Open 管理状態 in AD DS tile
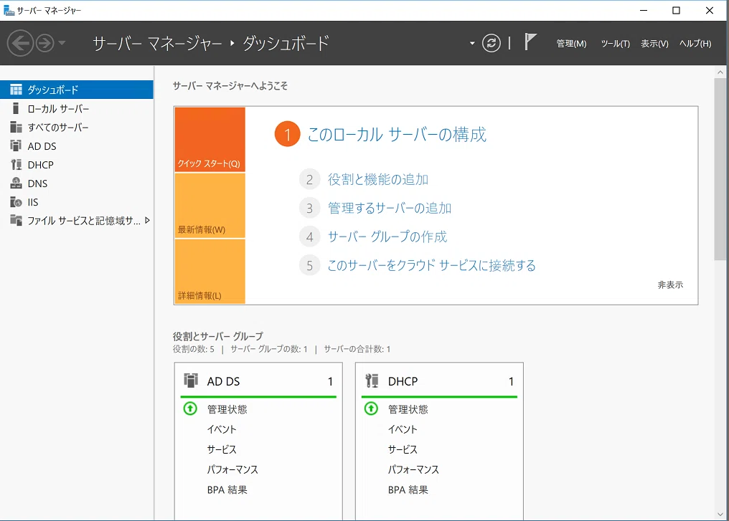 (x=227, y=409)
